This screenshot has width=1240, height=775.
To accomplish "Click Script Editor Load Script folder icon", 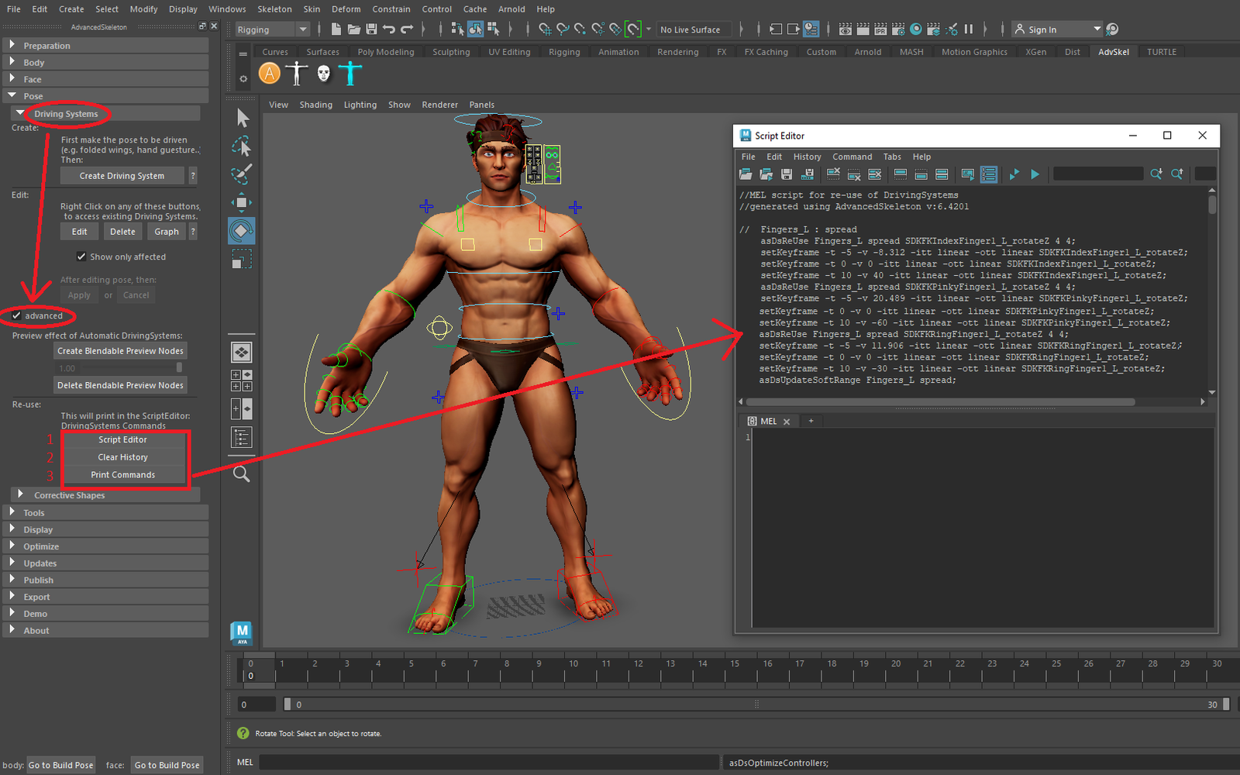I will click(746, 174).
